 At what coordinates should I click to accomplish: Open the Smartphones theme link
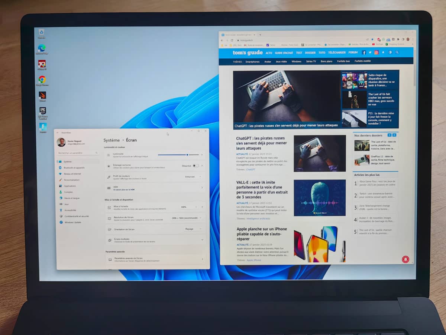253,61
